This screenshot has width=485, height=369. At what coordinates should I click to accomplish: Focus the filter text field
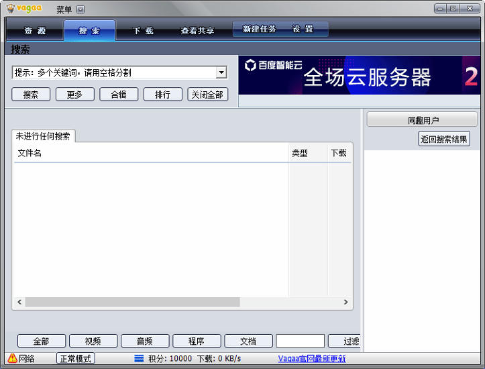[x=300, y=341]
